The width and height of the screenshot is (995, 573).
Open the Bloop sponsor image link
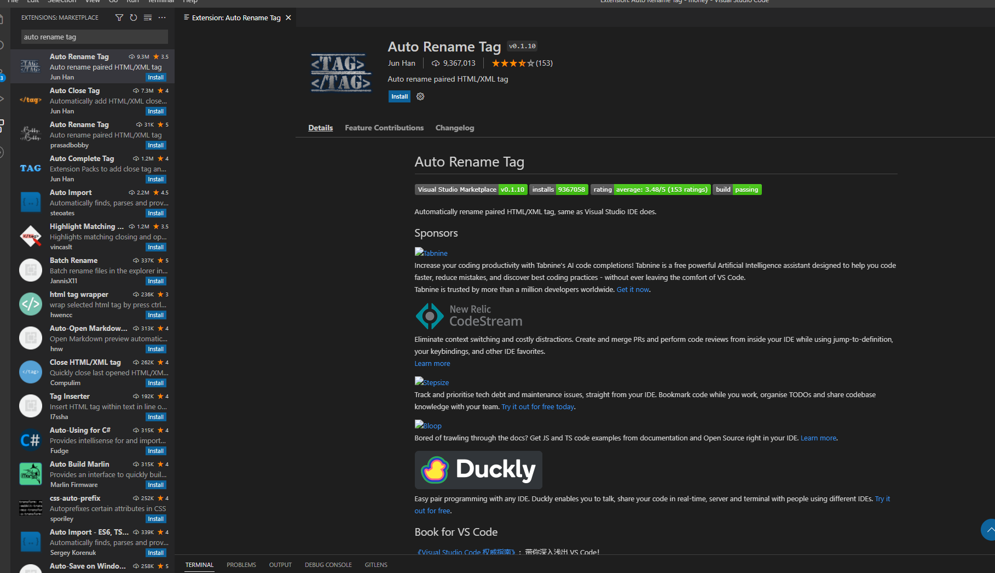coord(428,425)
